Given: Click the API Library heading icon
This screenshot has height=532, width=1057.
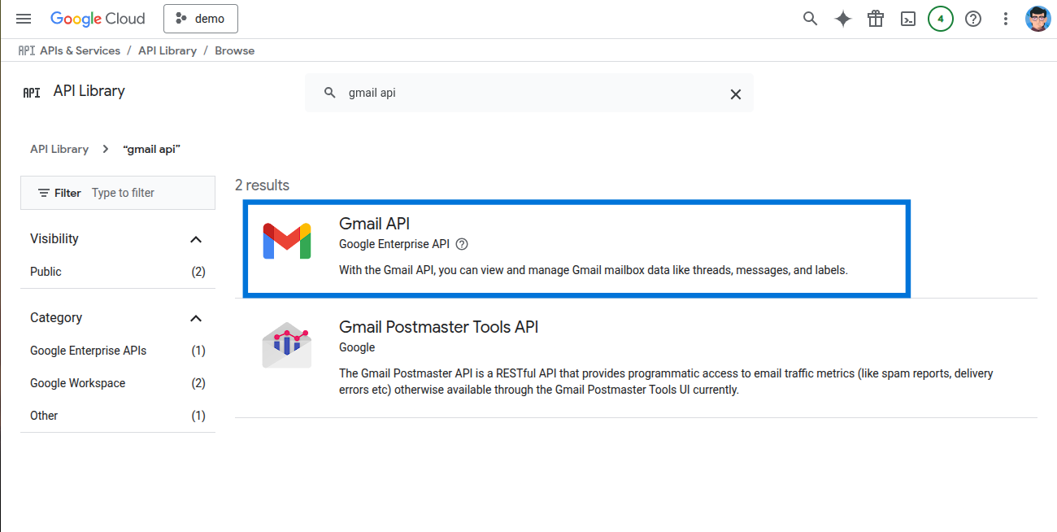Looking at the screenshot, I should click(32, 93).
